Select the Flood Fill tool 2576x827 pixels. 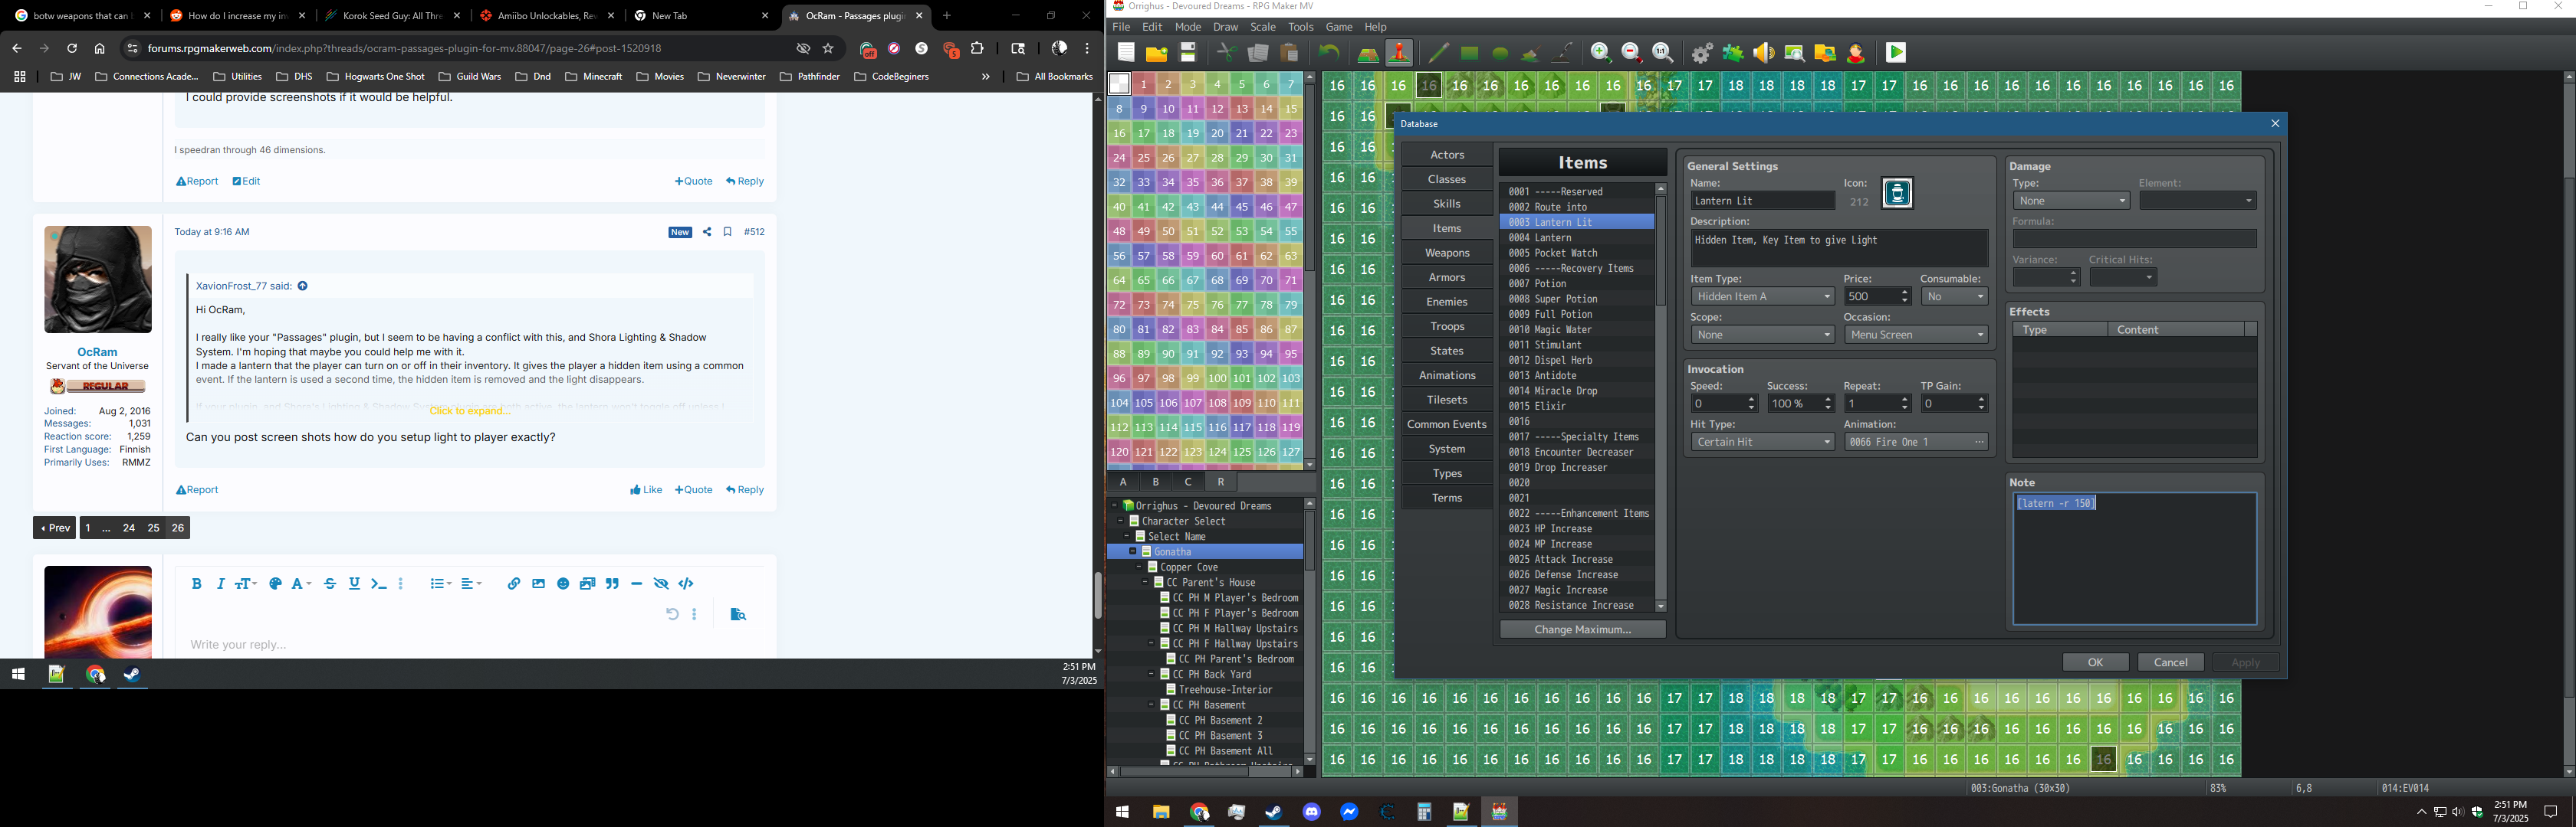[x=1530, y=53]
